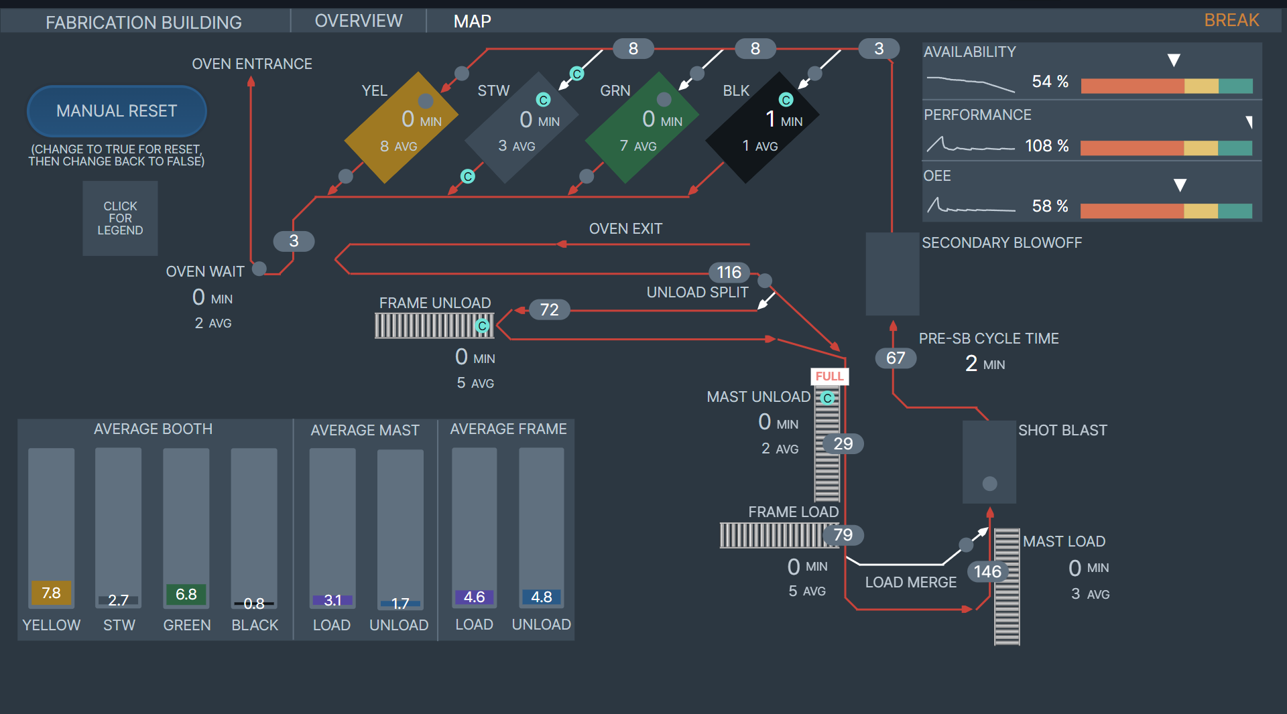Expand the PERFORMANCE disclosure triangle
1287x714 pixels.
pos(1249,122)
